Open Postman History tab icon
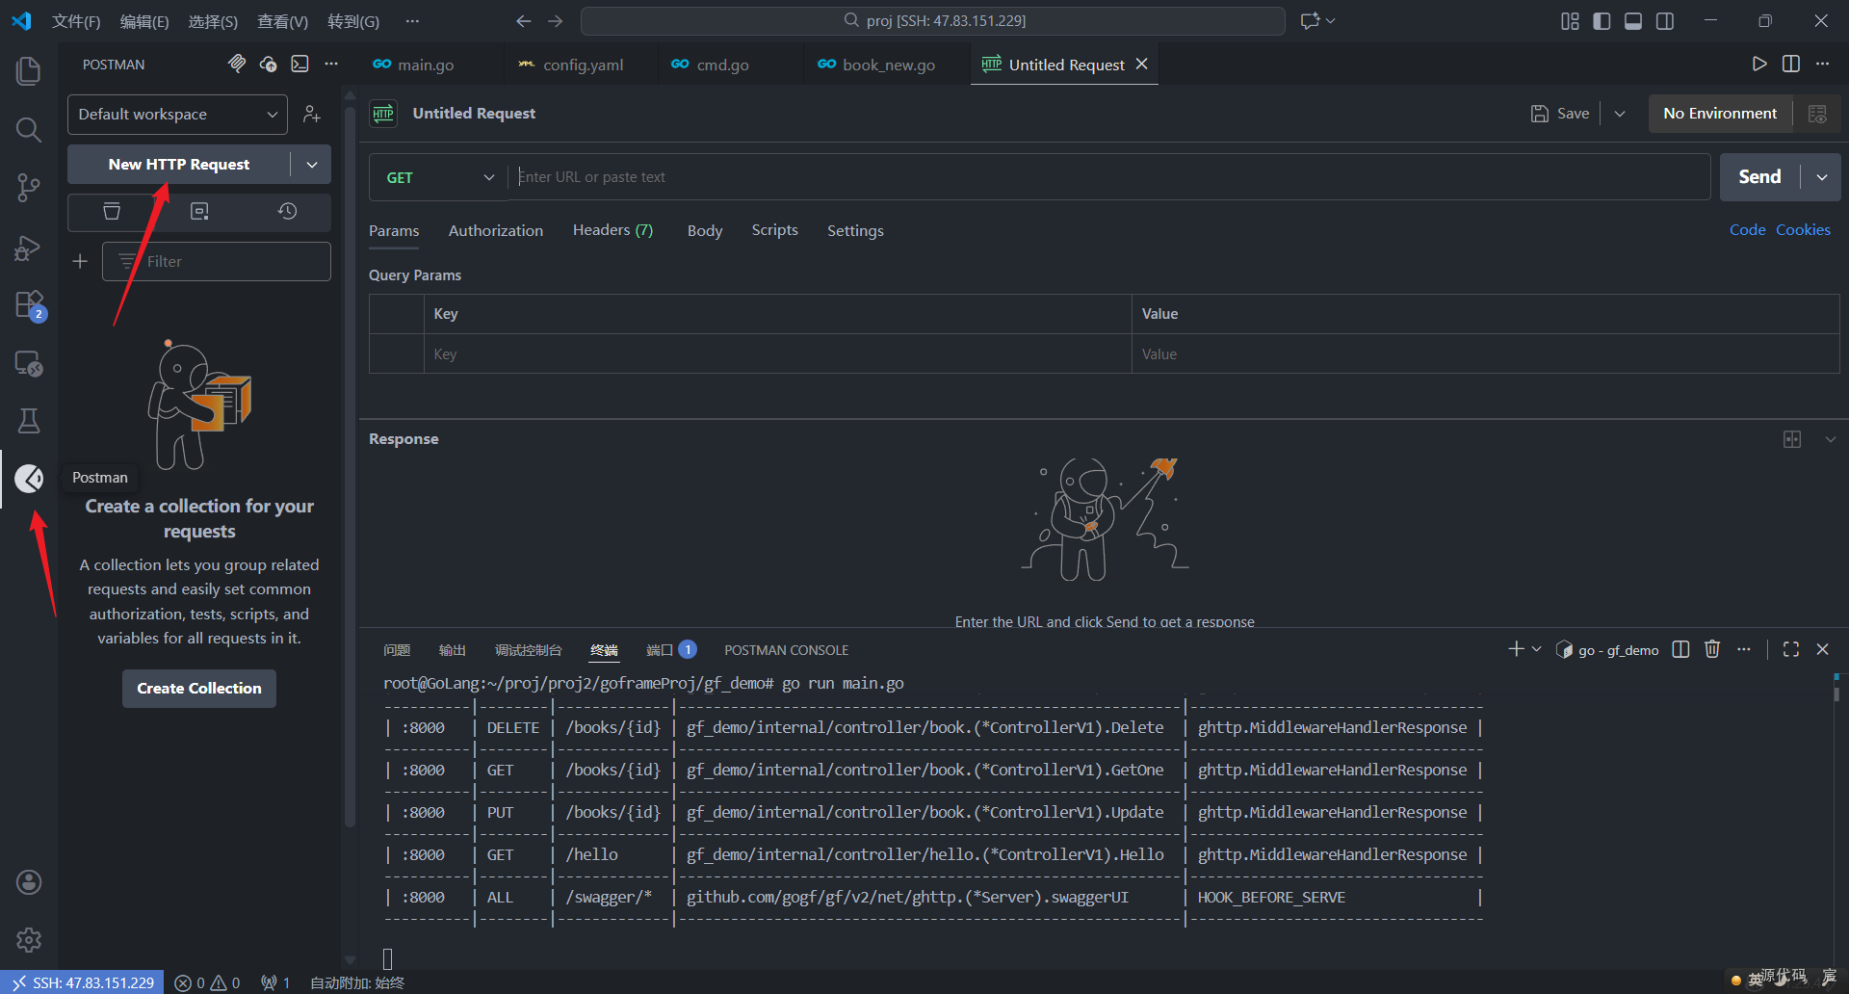This screenshot has width=1849, height=994. pyautogui.click(x=287, y=211)
